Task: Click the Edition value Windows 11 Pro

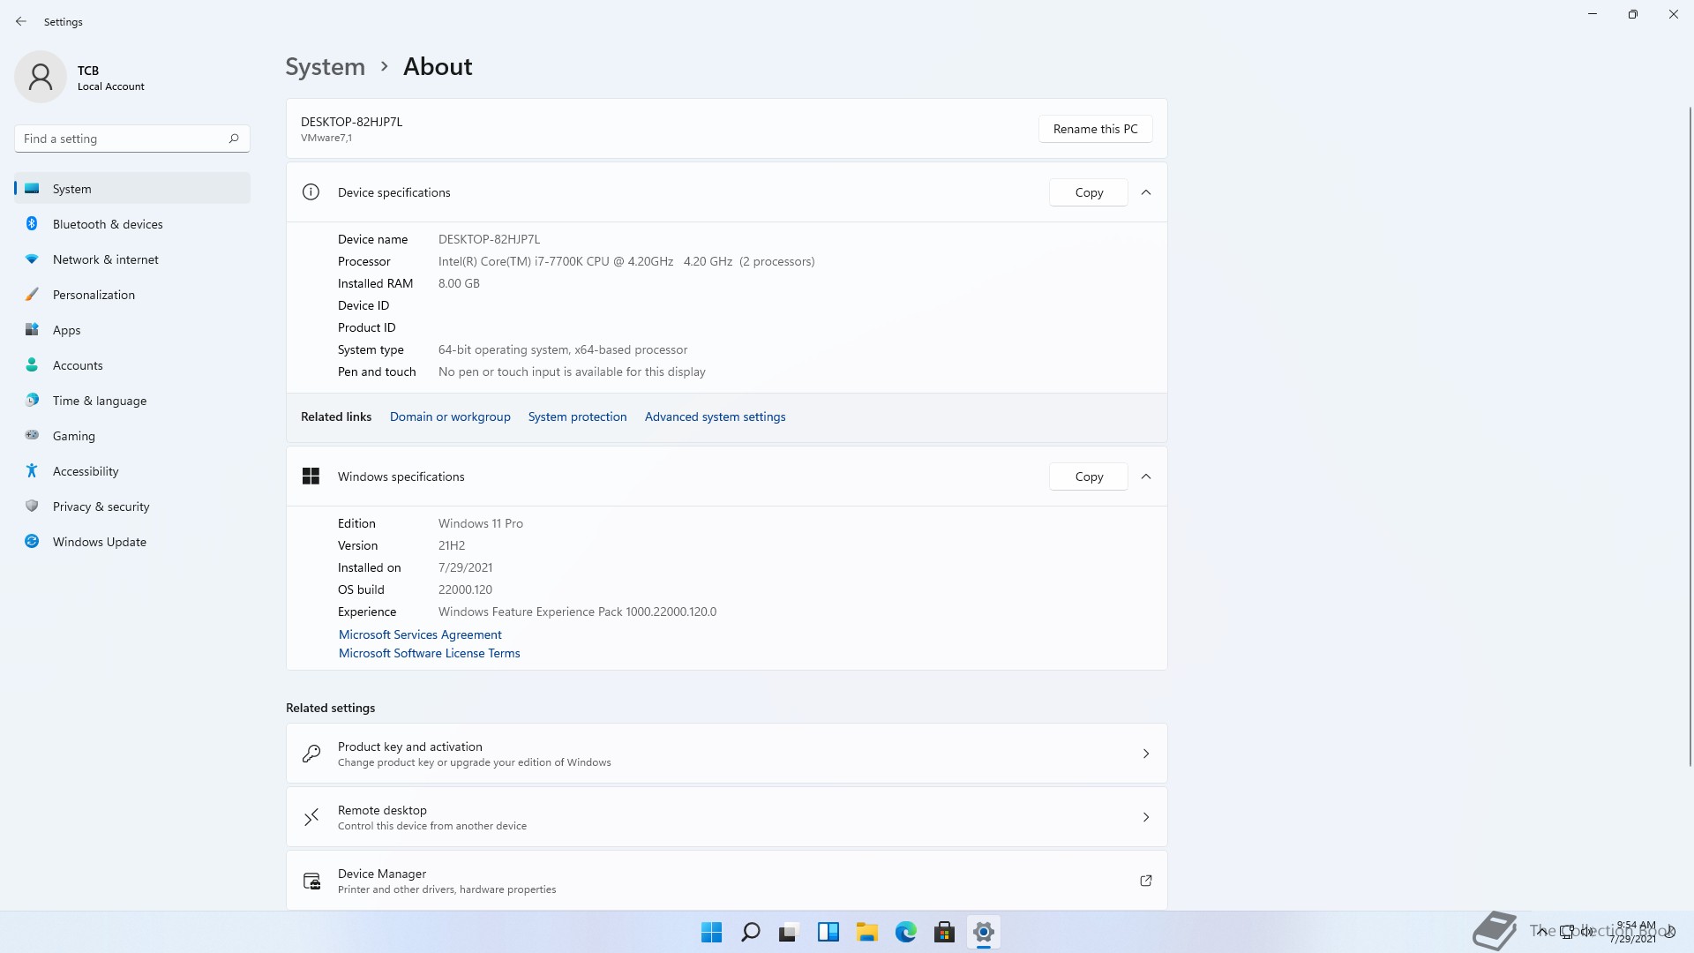Action: [481, 524]
